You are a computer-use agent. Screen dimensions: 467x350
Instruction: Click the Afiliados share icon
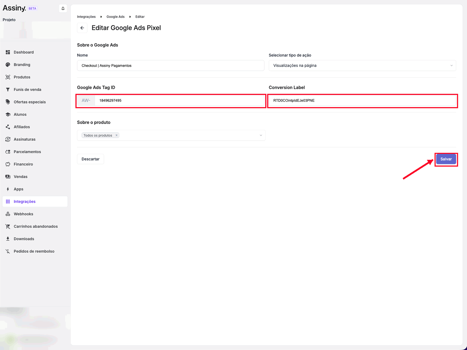[x=8, y=127]
